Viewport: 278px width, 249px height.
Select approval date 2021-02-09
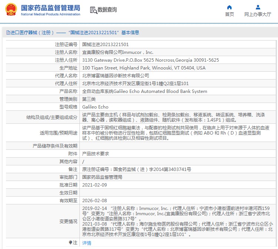[x=95, y=185]
